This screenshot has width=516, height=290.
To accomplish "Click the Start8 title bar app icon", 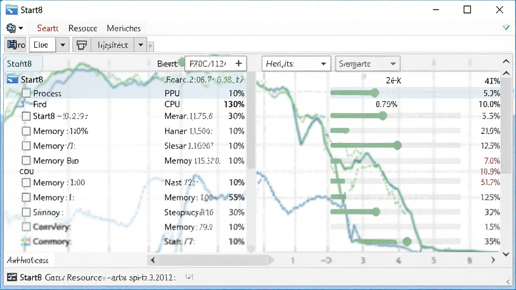I will click(12, 10).
